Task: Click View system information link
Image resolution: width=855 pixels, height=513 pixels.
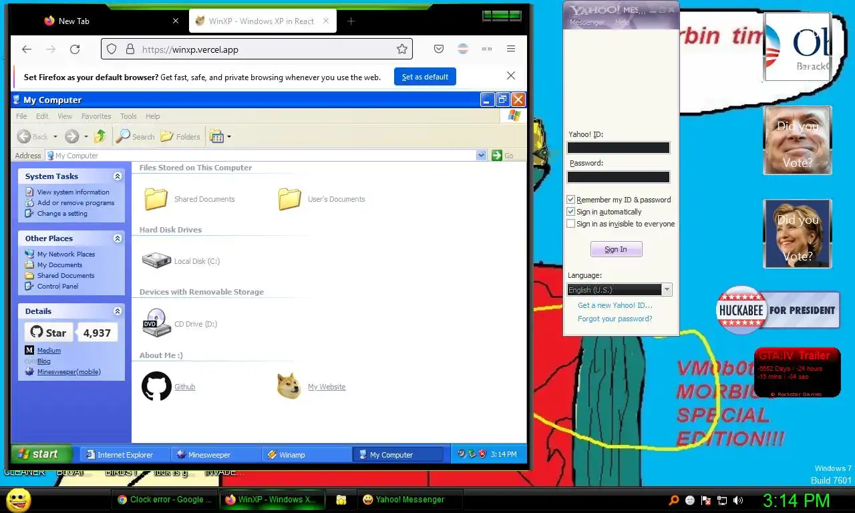Action: (x=73, y=192)
